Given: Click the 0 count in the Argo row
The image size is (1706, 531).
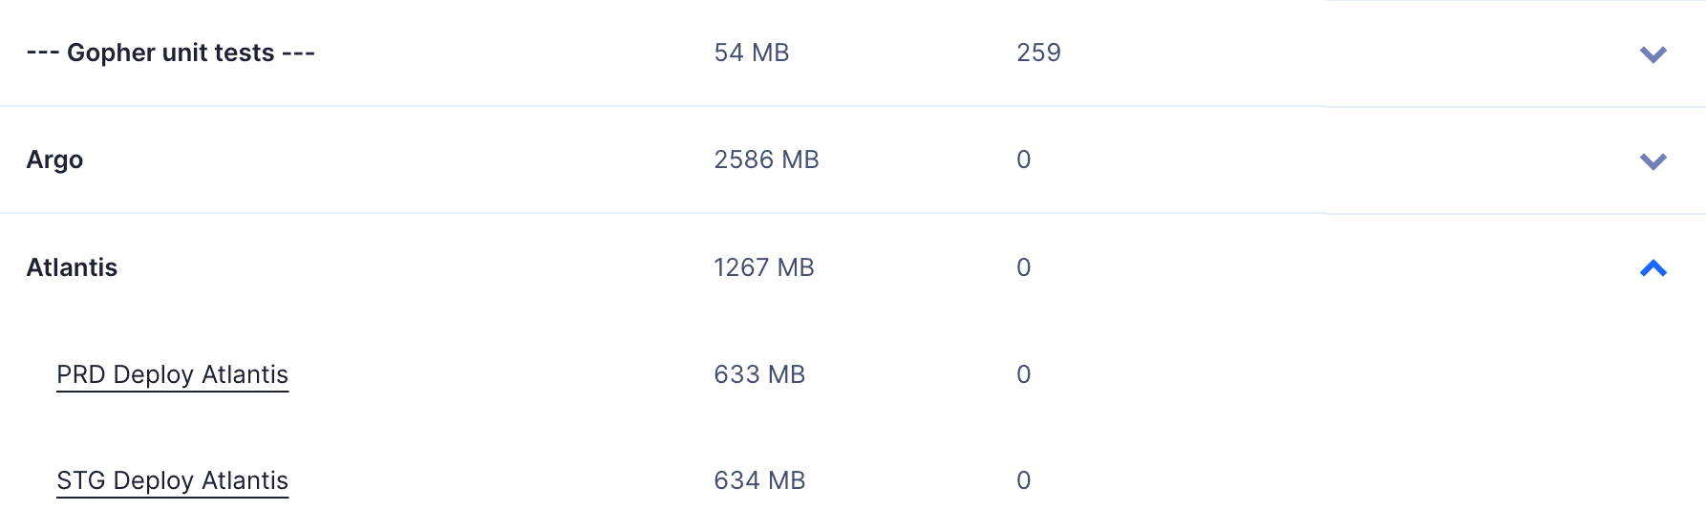Looking at the screenshot, I should (x=1023, y=159).
